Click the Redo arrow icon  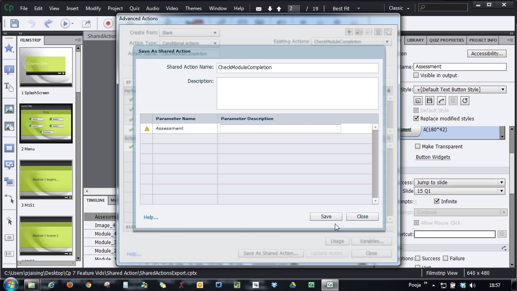coord(48,23)
